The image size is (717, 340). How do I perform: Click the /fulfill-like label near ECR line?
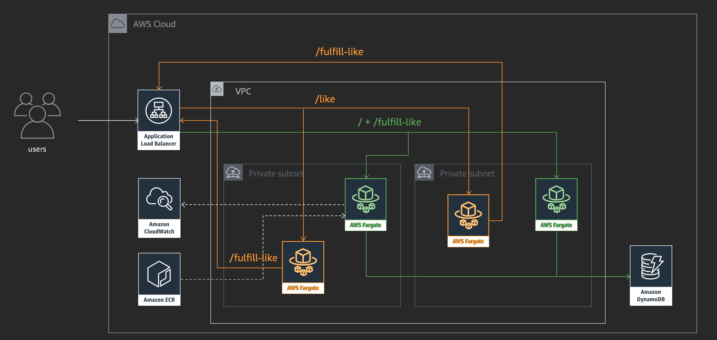tap(254, 258)
